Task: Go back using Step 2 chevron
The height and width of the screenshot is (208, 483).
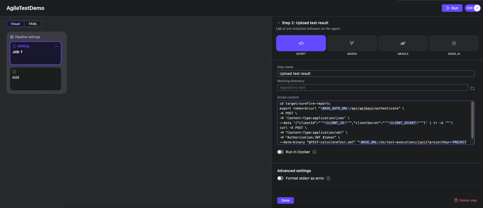Action: coord(279,23)
